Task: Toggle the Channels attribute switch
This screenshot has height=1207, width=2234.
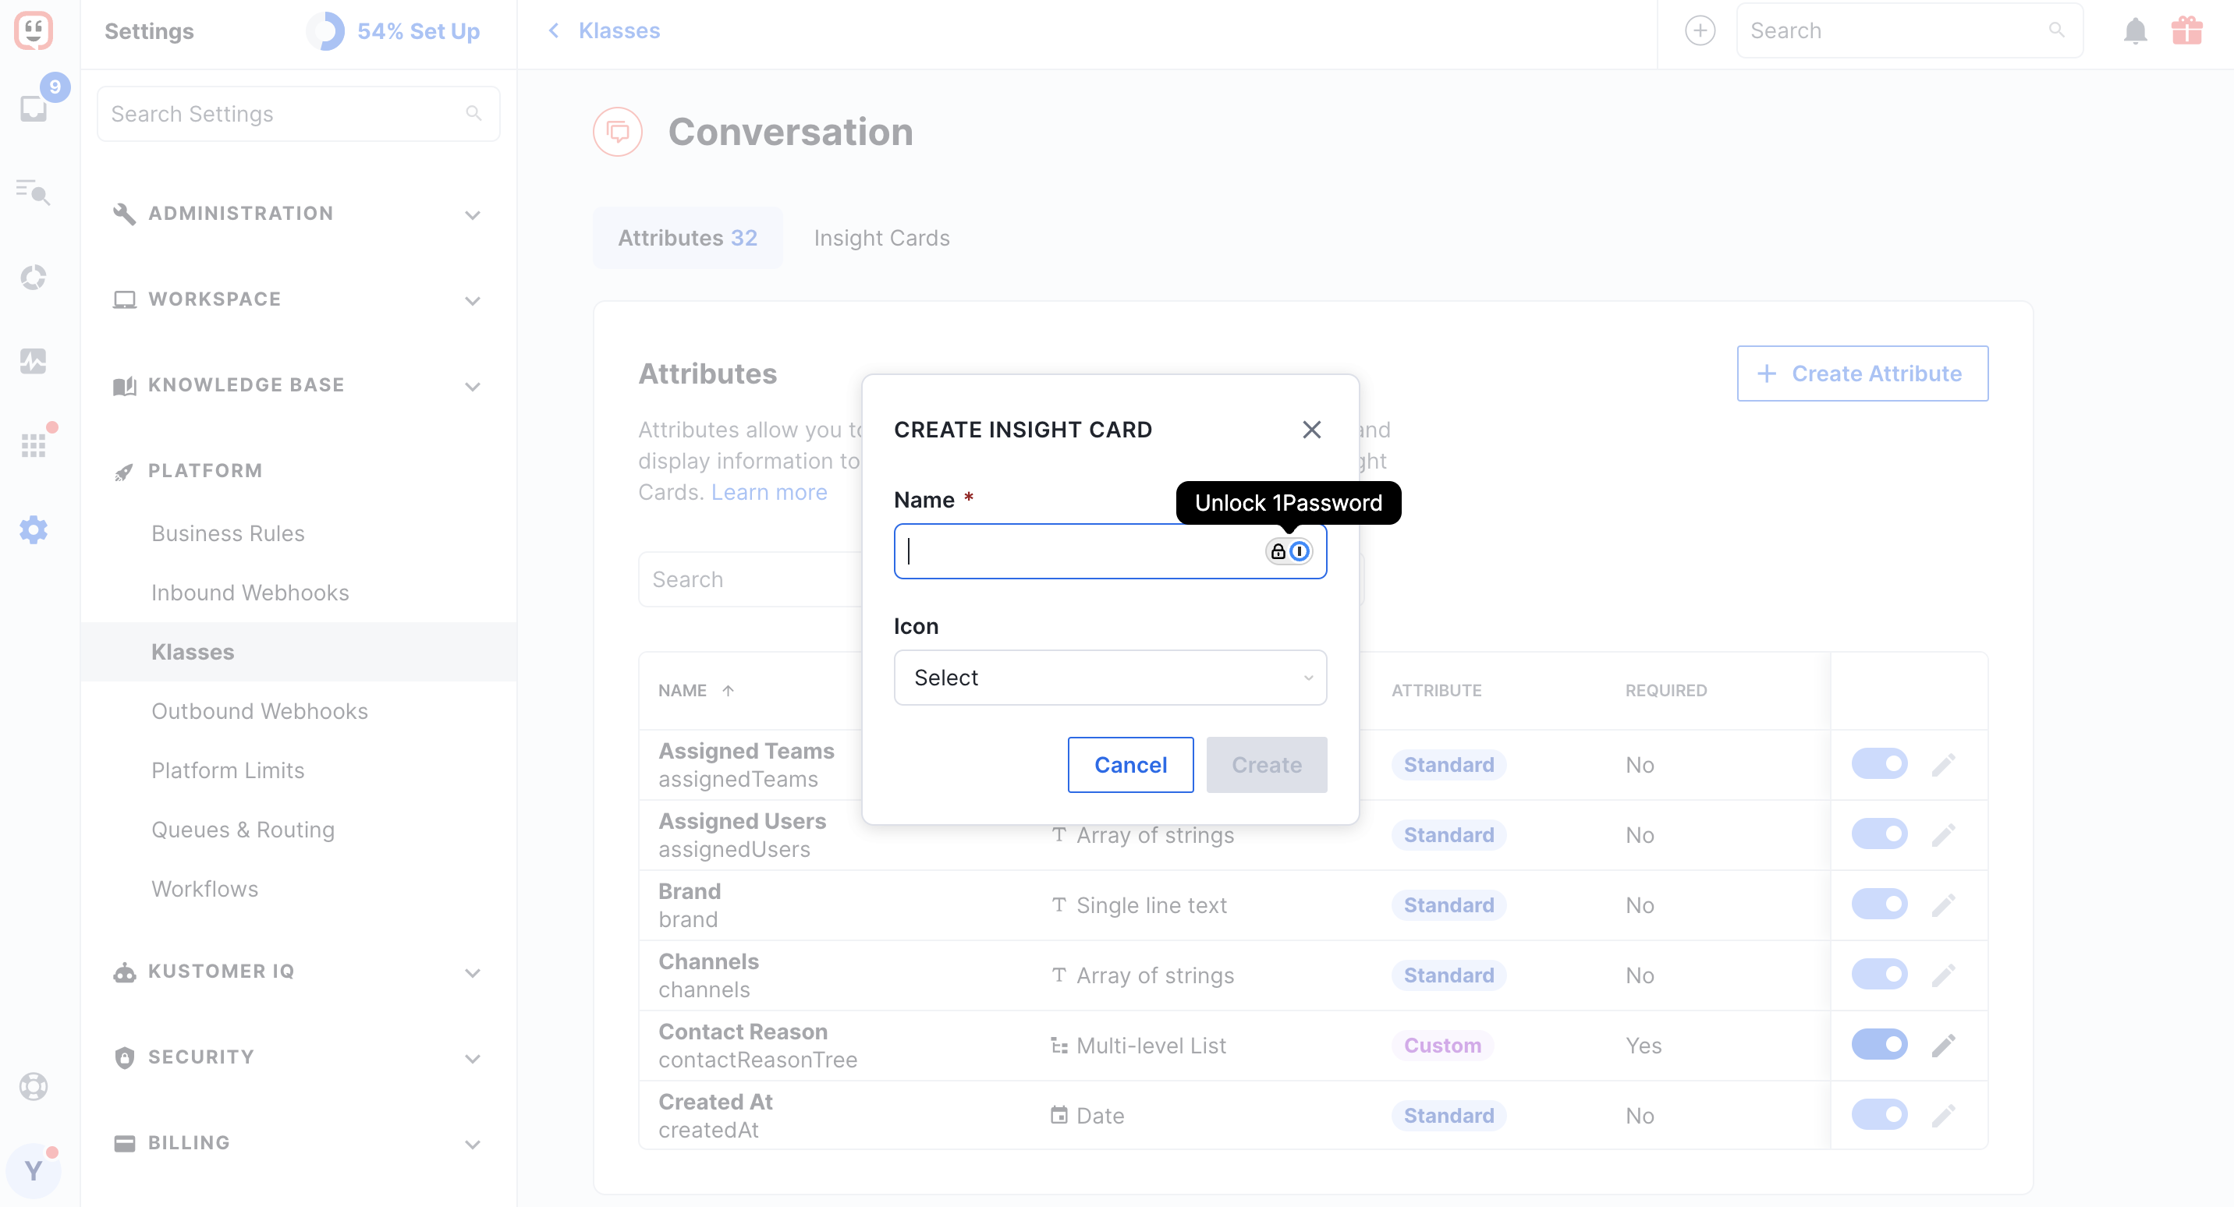Action: click(x=1879, y=975)
